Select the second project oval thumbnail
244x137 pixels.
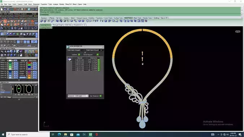[x=29, y=89]
